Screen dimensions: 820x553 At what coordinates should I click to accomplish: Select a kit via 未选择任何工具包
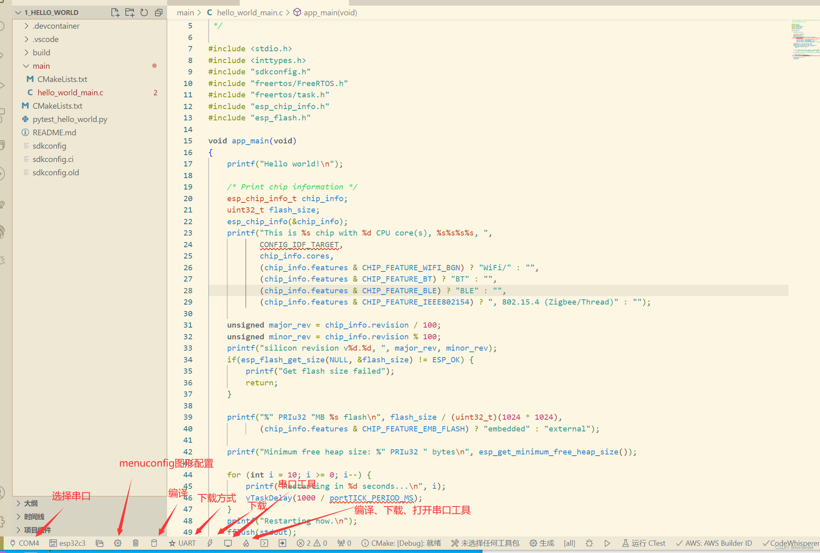tap(485, 543)
